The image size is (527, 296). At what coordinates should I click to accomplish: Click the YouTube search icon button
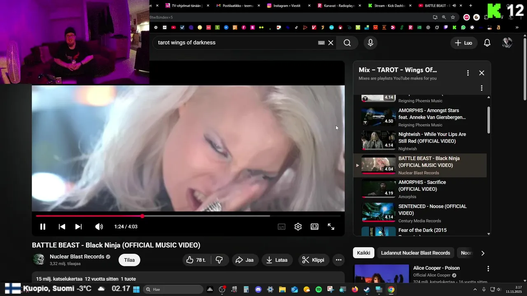347,43
